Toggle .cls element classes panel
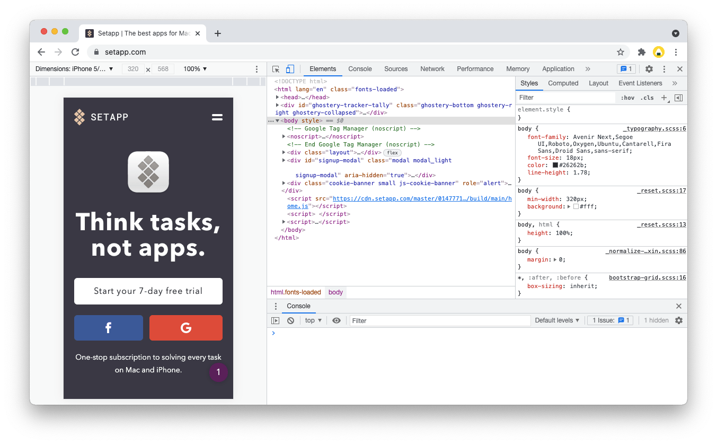This screenshot has width=717, height=444. (x=647, y=98)
